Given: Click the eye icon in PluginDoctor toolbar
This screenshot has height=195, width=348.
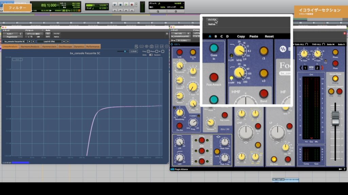Looking at the screenshot, I should (x=146, y=46).
